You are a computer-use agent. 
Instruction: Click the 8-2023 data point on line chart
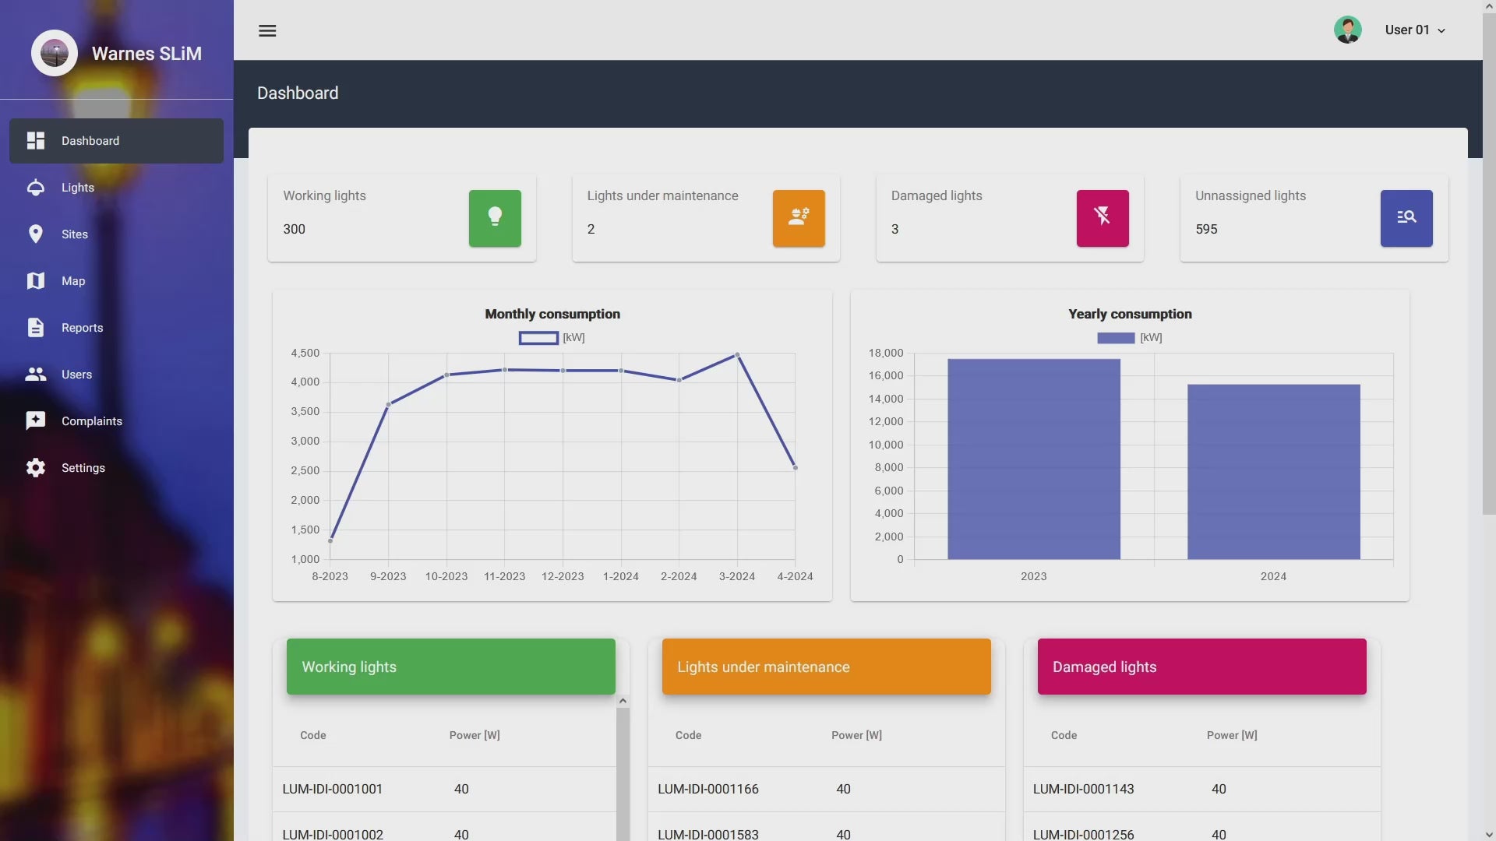pos(330,540)
